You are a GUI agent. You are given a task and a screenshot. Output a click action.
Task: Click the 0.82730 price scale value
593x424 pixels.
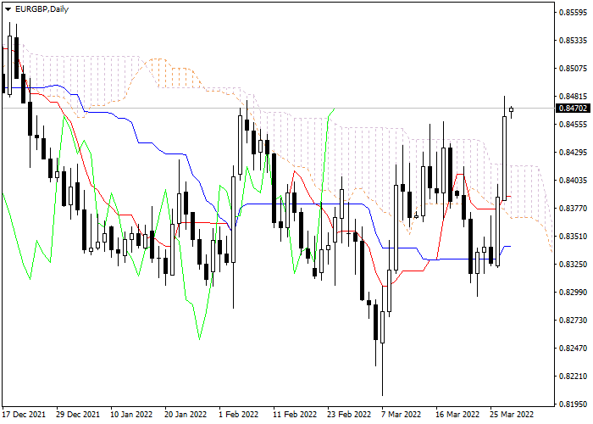click(x=573, y=321)
